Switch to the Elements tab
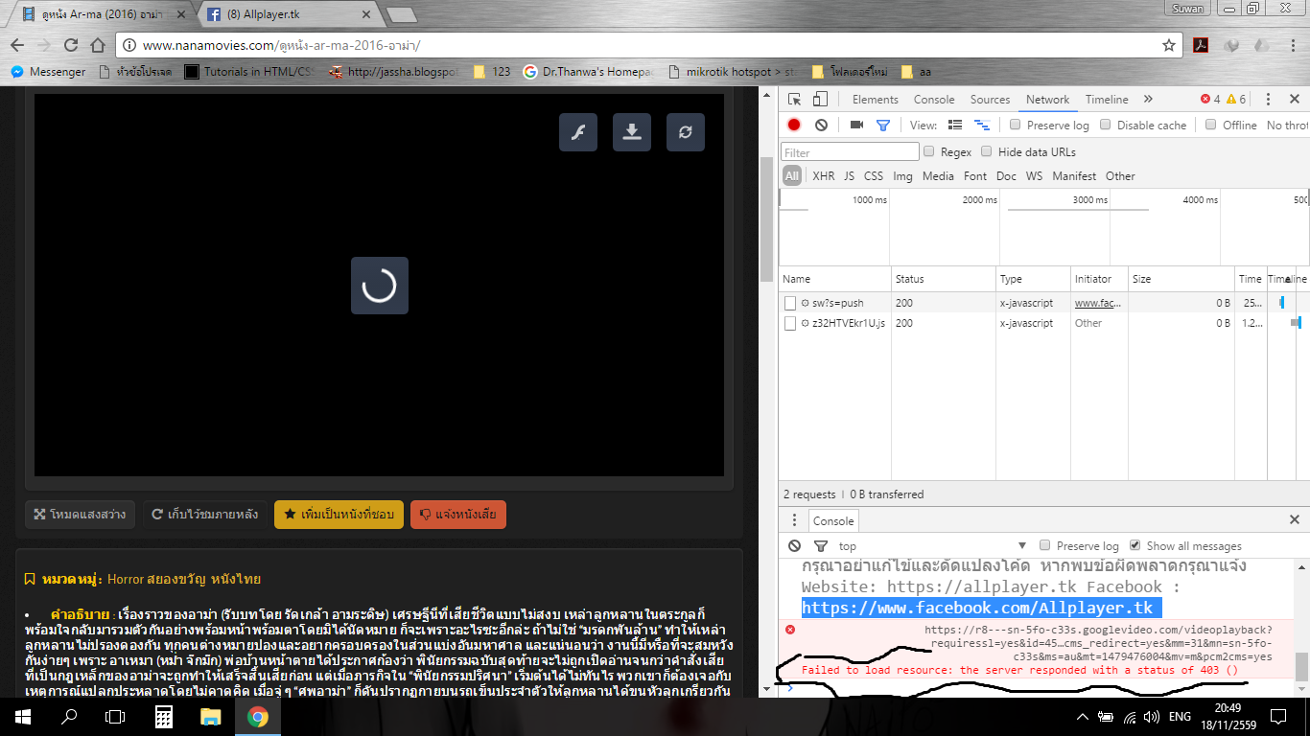Screen dimensions: 1310x736 point(875,100)
